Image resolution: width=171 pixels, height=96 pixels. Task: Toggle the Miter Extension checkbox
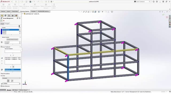(1, 86)
